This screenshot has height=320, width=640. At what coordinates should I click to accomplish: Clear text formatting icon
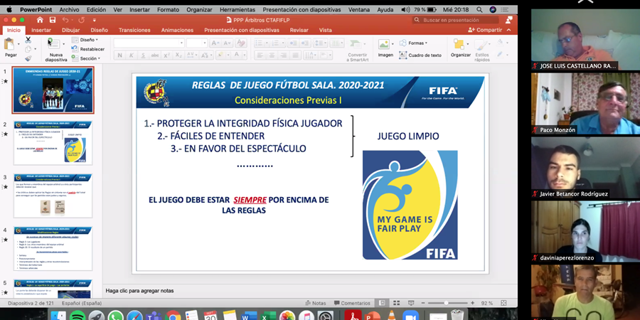tap(241, 43)
